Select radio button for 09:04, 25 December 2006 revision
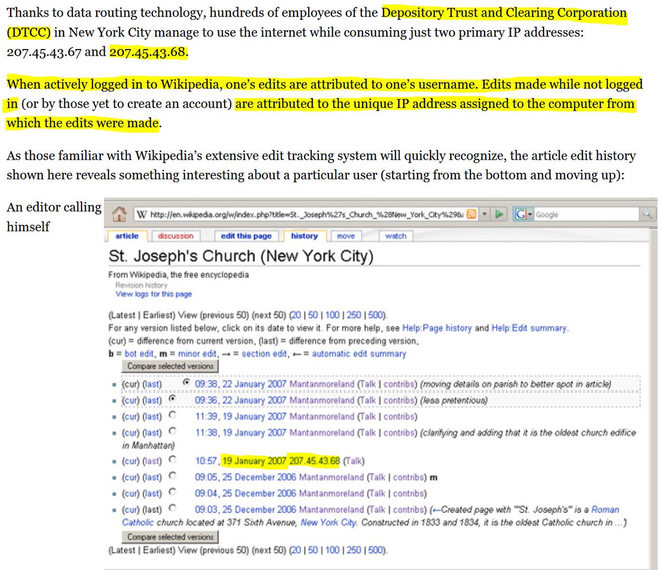The image size is (661, 570). 172,492
